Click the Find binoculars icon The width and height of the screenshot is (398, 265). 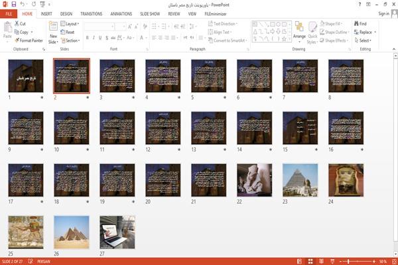pos(357,23)
